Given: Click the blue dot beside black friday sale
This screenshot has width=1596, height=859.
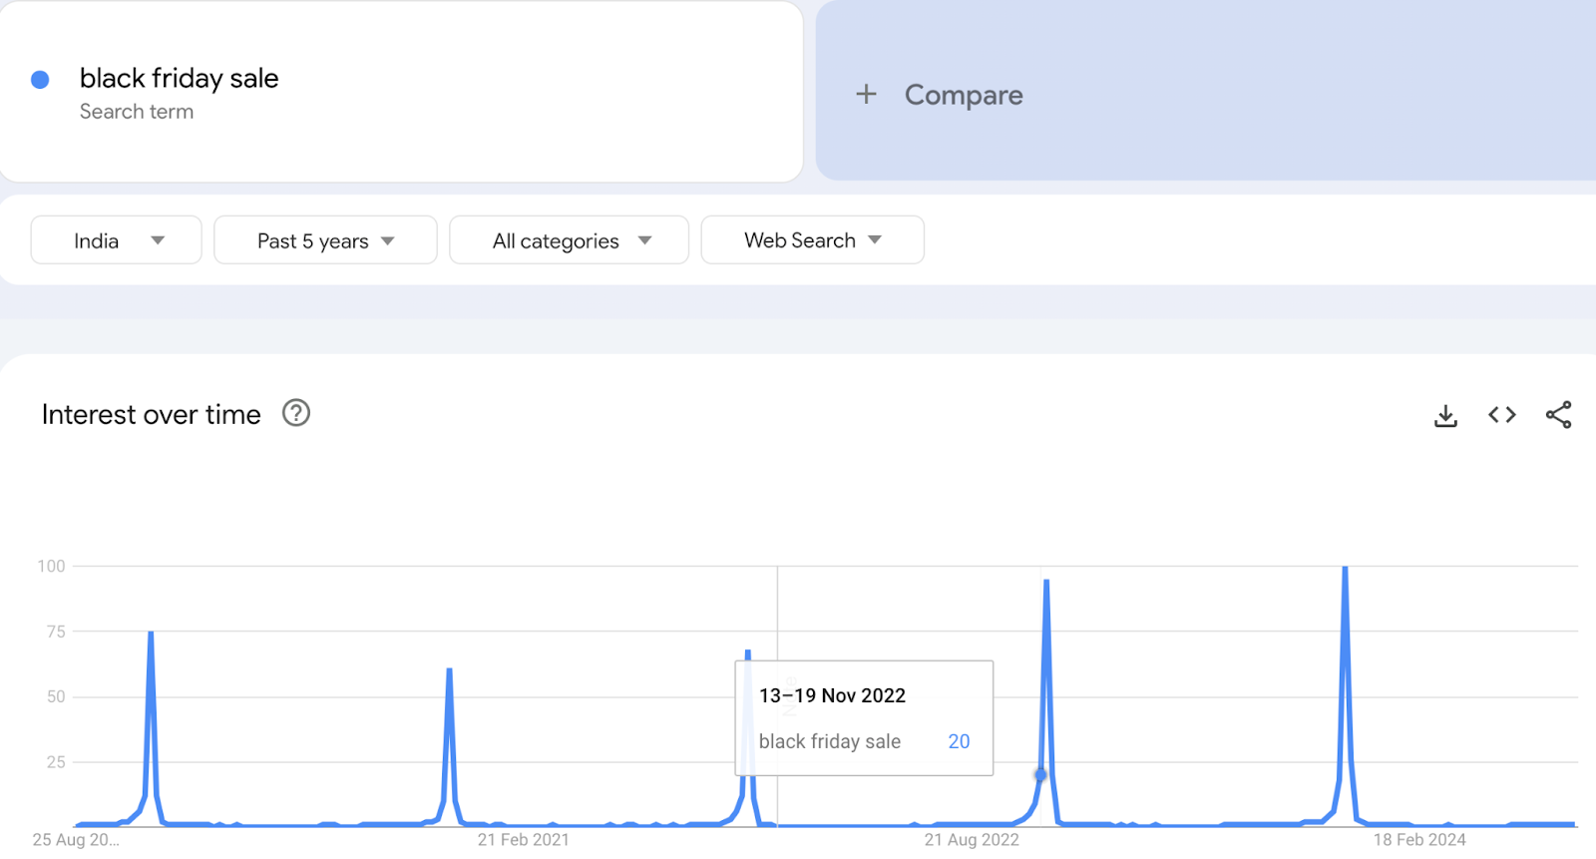Looking at the screenshot, I should (40, 80).
